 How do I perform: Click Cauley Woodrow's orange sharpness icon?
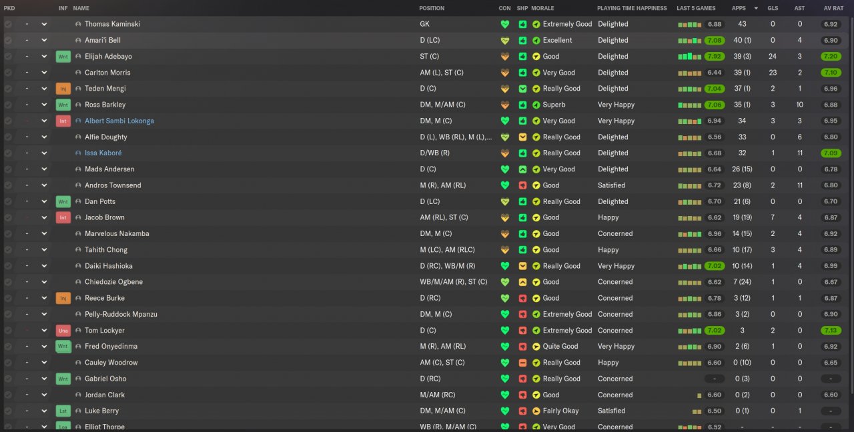pos(523,363)
